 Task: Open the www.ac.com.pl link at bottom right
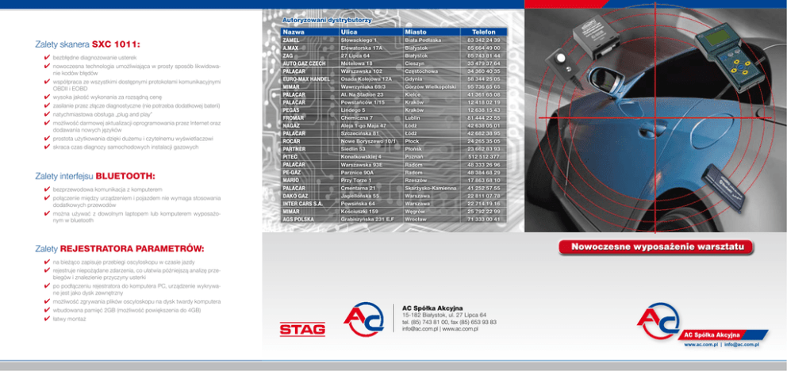pos(695,346)
